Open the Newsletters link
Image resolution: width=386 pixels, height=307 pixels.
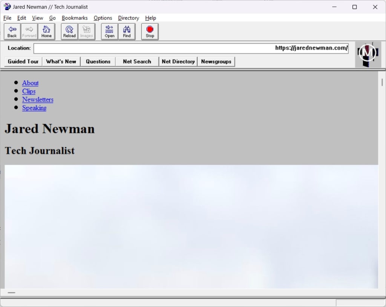(38, 99)
